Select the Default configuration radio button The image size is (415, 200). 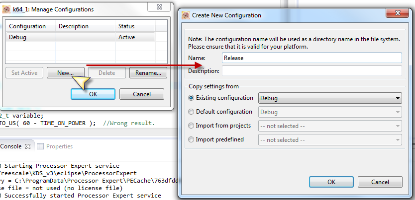click(192, 112)
